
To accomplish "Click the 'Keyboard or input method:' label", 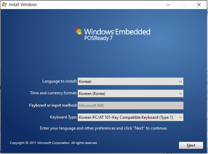I will point(53,105).
